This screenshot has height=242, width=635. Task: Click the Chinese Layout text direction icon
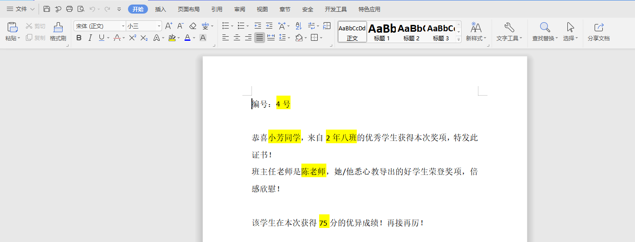282,26
